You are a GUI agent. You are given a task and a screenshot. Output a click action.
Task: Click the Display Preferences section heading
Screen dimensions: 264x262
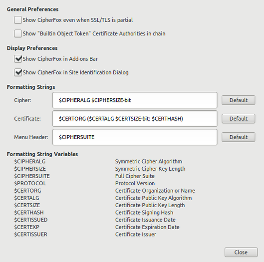pos(32,48)
